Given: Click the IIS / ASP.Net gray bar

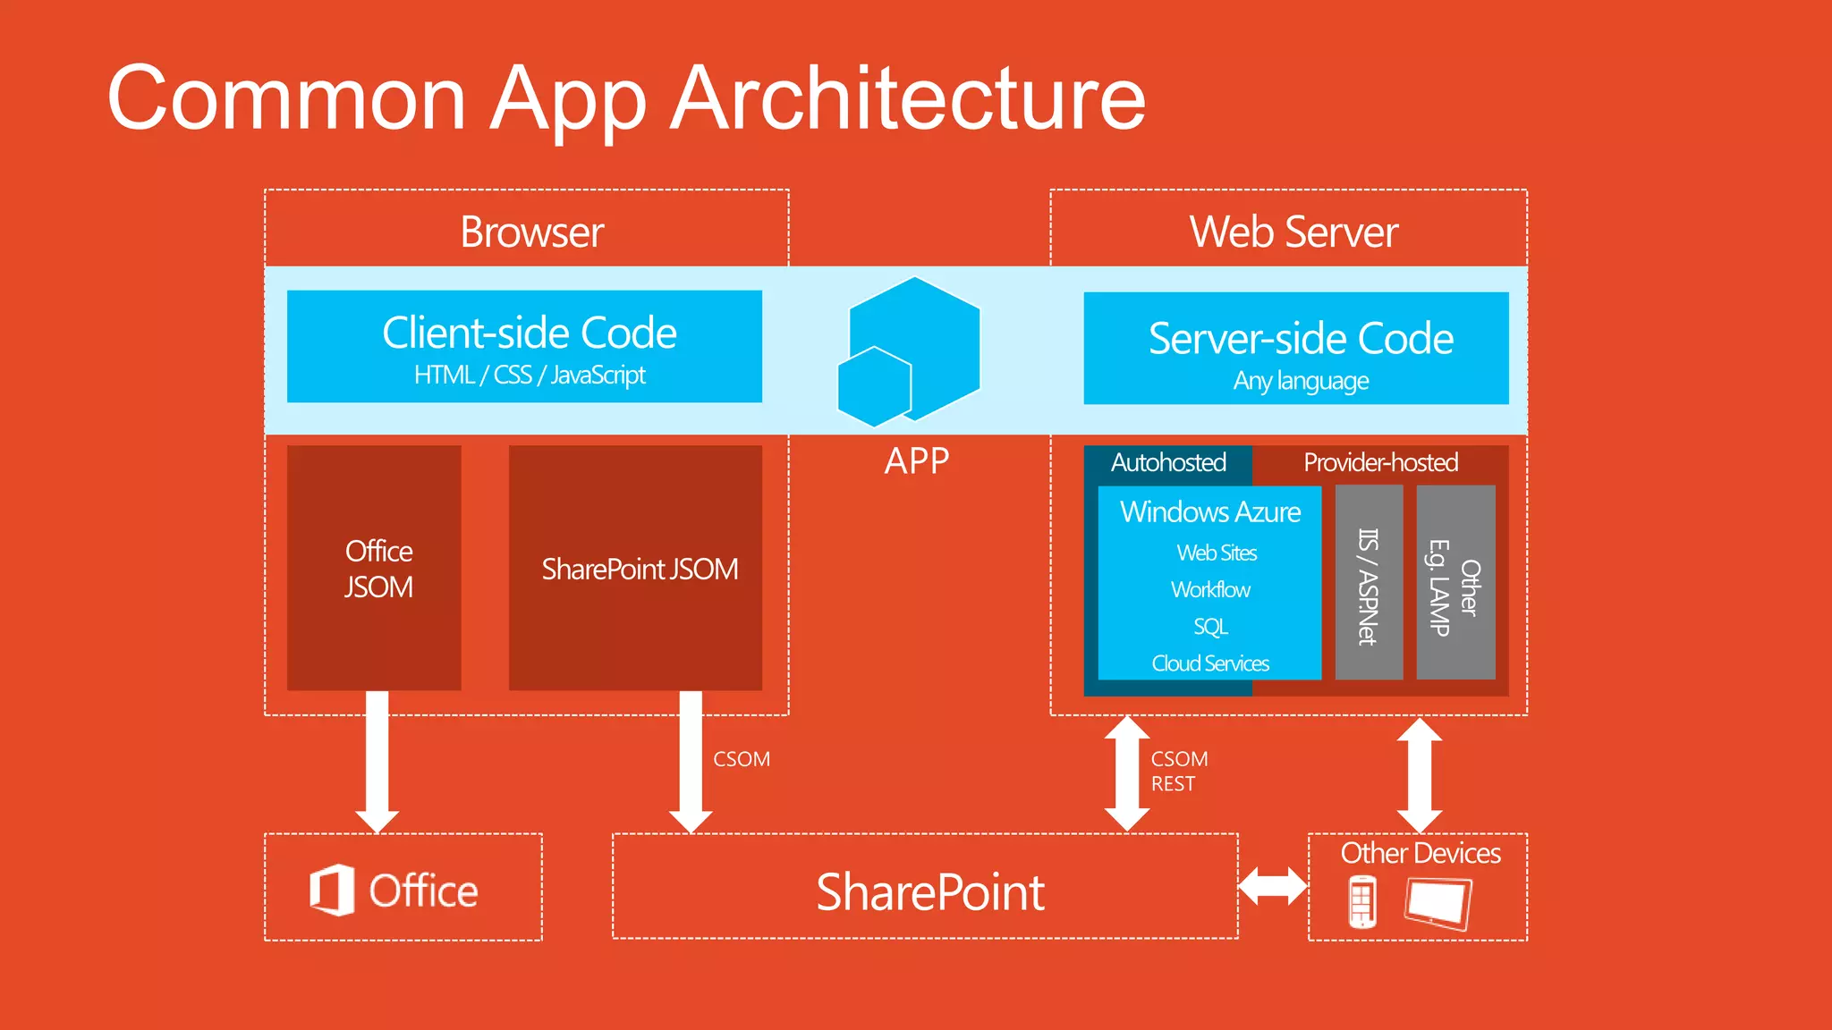Looking at the screenshot, I should pos(1369,583).
